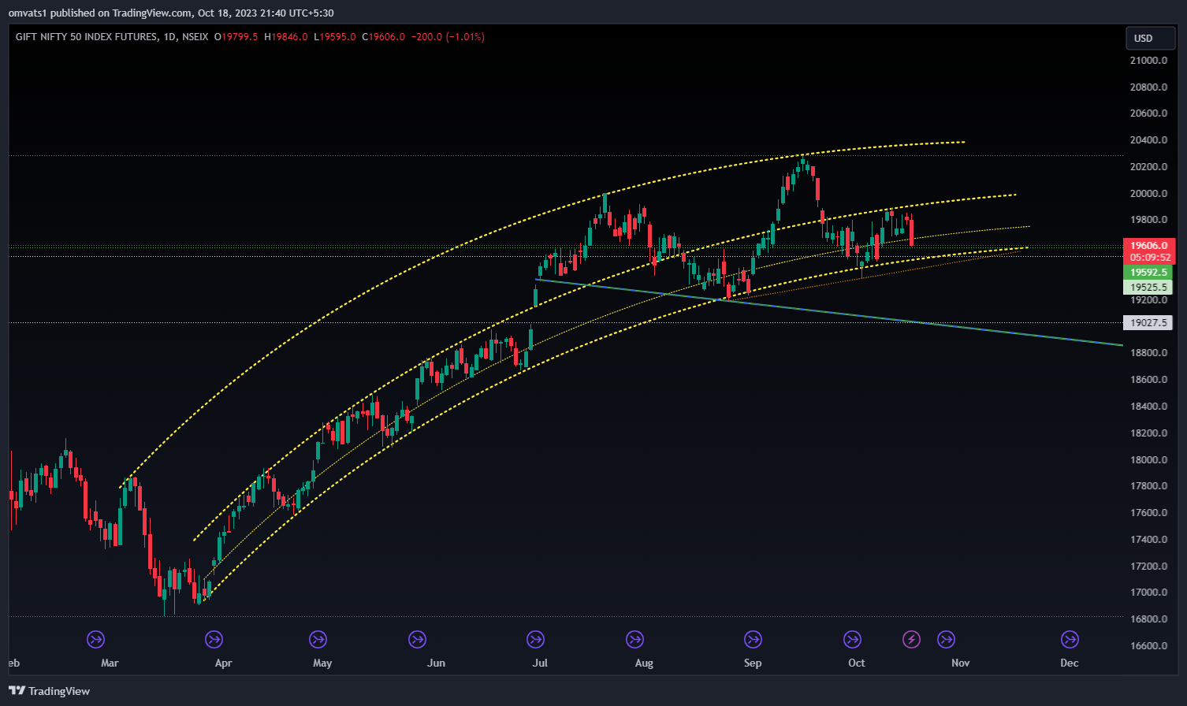Click the USD currency button
Screen dimensions: 1187x706
(1150, 38)
